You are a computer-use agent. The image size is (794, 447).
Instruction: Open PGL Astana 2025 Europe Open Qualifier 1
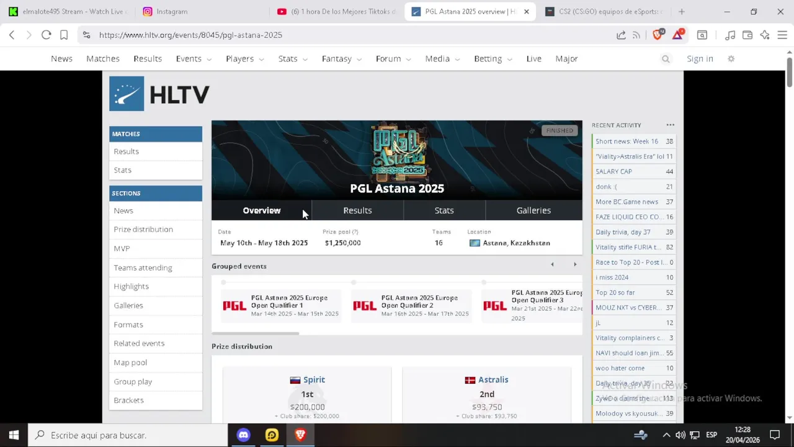[x=281, y=305]
